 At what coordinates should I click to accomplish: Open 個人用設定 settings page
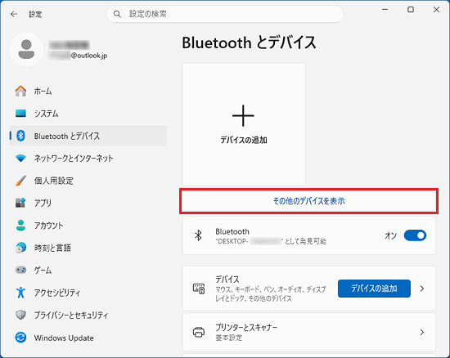pos(88,181)
